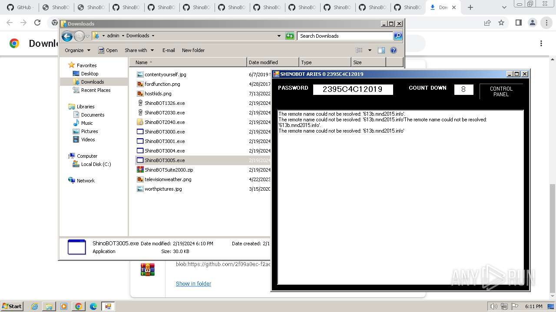
Task: Open Windows Media Player from the taskbar
Action: (64, 306)
